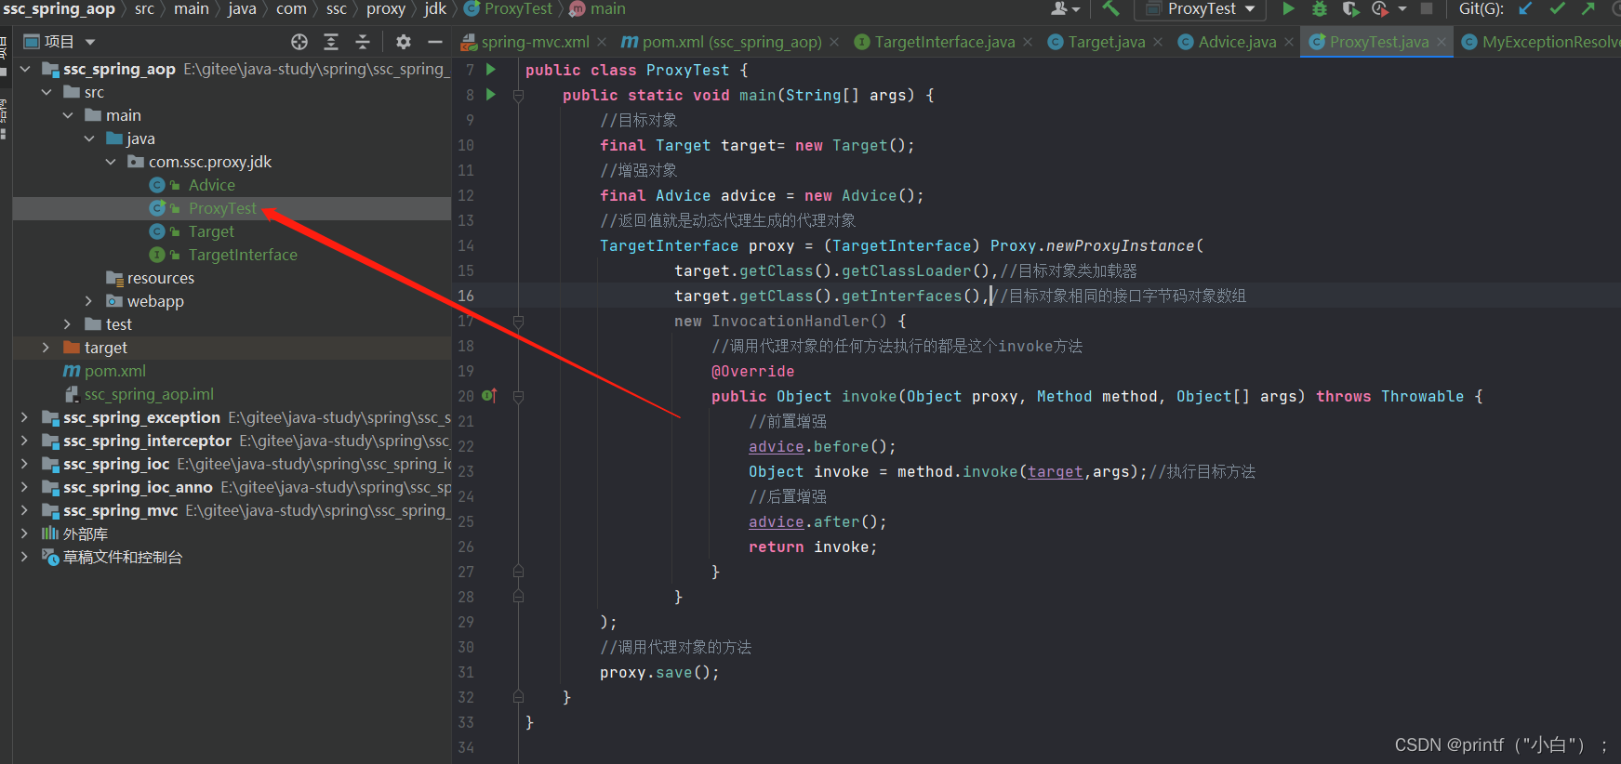Run ProxyTest with green play button

click(x=1288, y=8)
